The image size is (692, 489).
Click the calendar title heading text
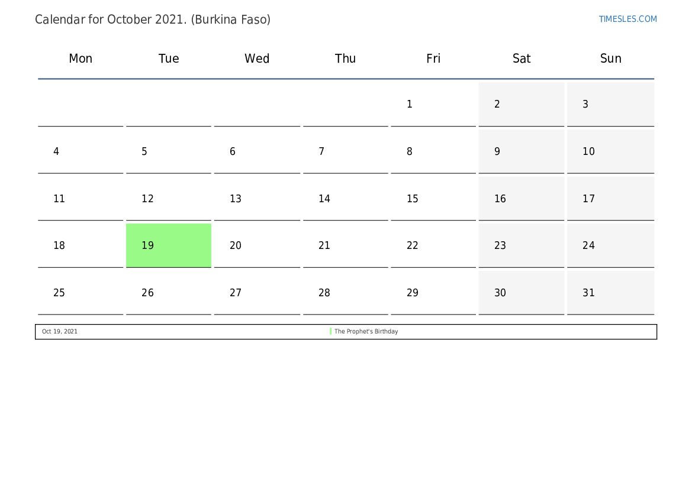[x=153, y=20]
